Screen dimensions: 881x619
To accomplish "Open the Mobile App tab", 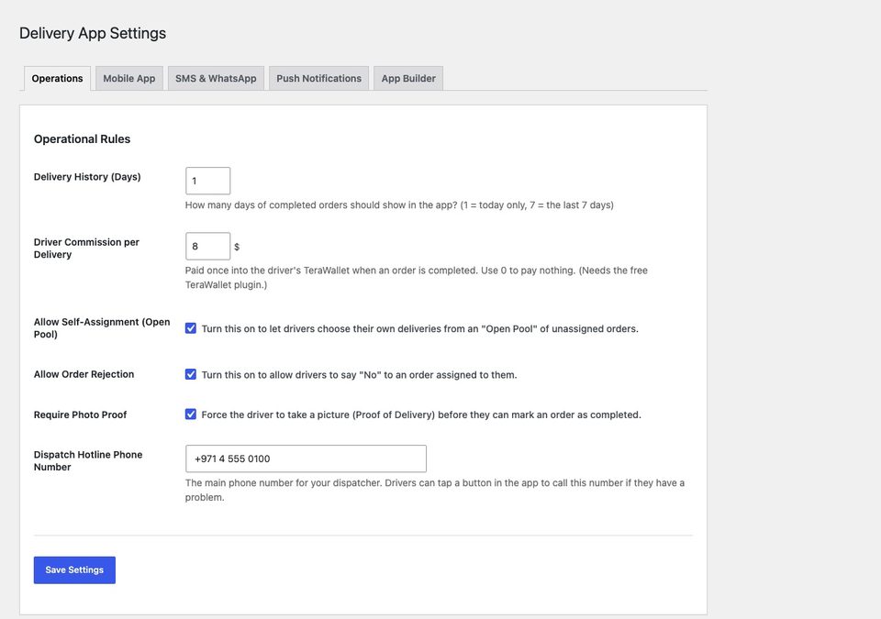I will [129, 79].
